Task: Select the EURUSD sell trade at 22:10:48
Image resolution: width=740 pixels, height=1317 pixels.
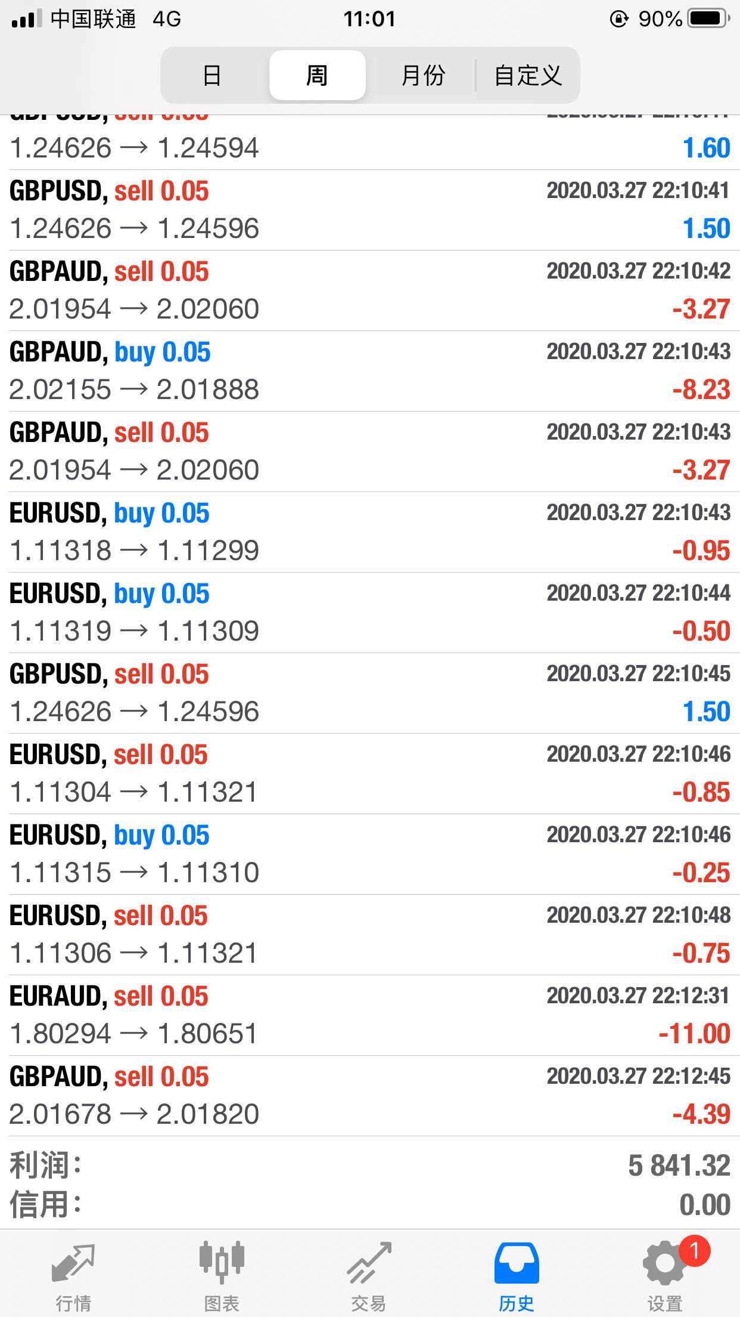Action: pos(369,935)
